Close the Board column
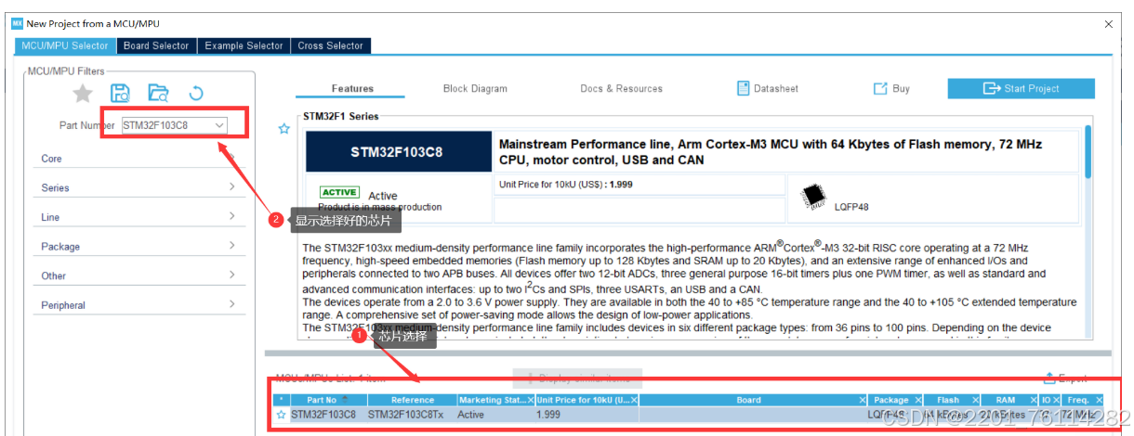Image resolution: width=1134 pixels, height=436 pixels. pyautogui.click(x=863, y=400)
